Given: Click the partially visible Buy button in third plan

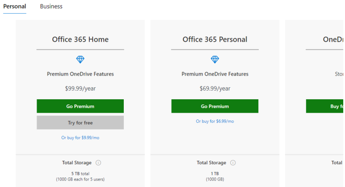Looking at the screenshot, I should (x=325, y=106).
